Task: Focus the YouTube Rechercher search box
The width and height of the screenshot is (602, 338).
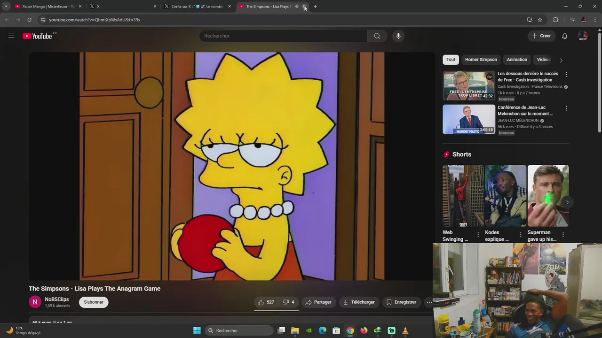Action: point(283,36)
